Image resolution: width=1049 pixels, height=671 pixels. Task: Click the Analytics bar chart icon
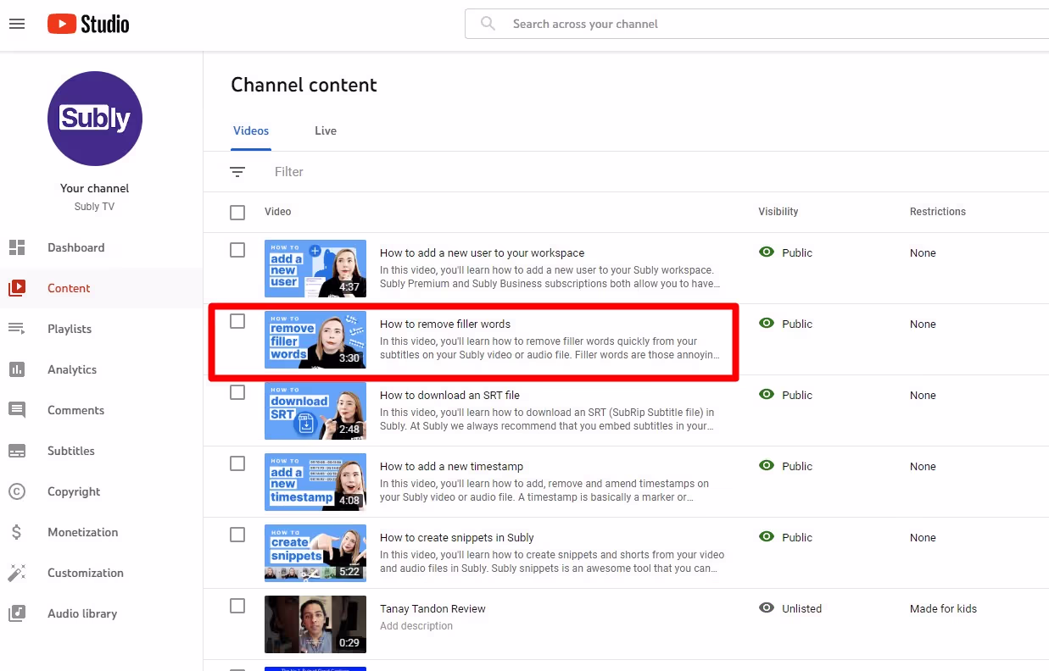pos(17,369)
